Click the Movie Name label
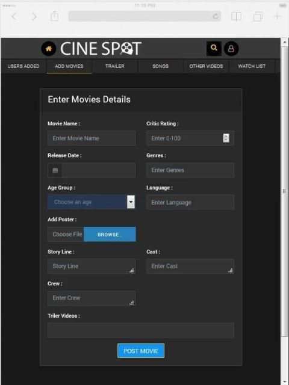289x385 pixels. tap(64, 123)
